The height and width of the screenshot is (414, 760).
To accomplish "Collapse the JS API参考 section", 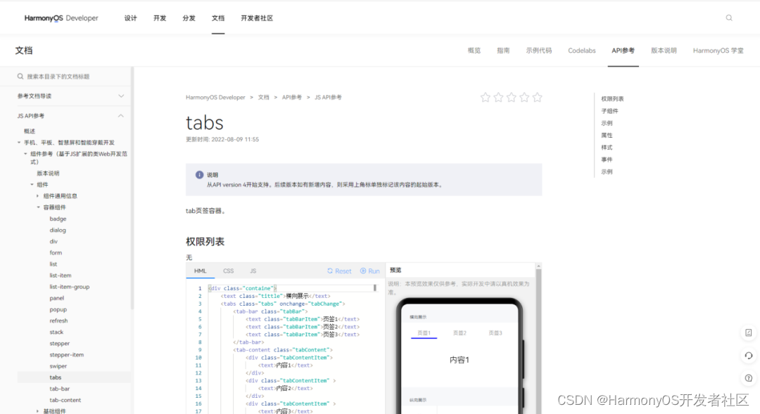I will 121,116.
